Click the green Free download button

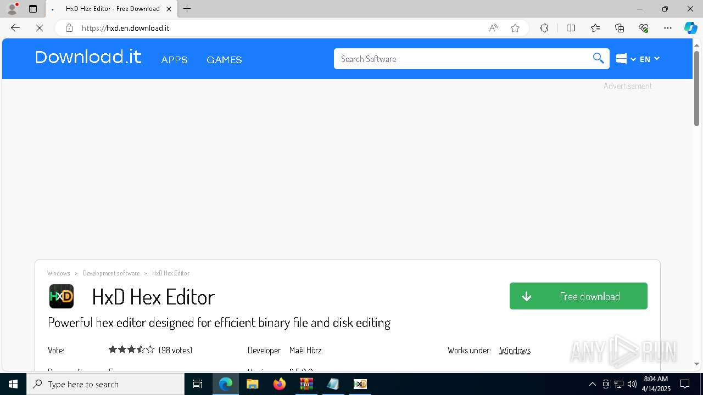(x=578, y=296)
